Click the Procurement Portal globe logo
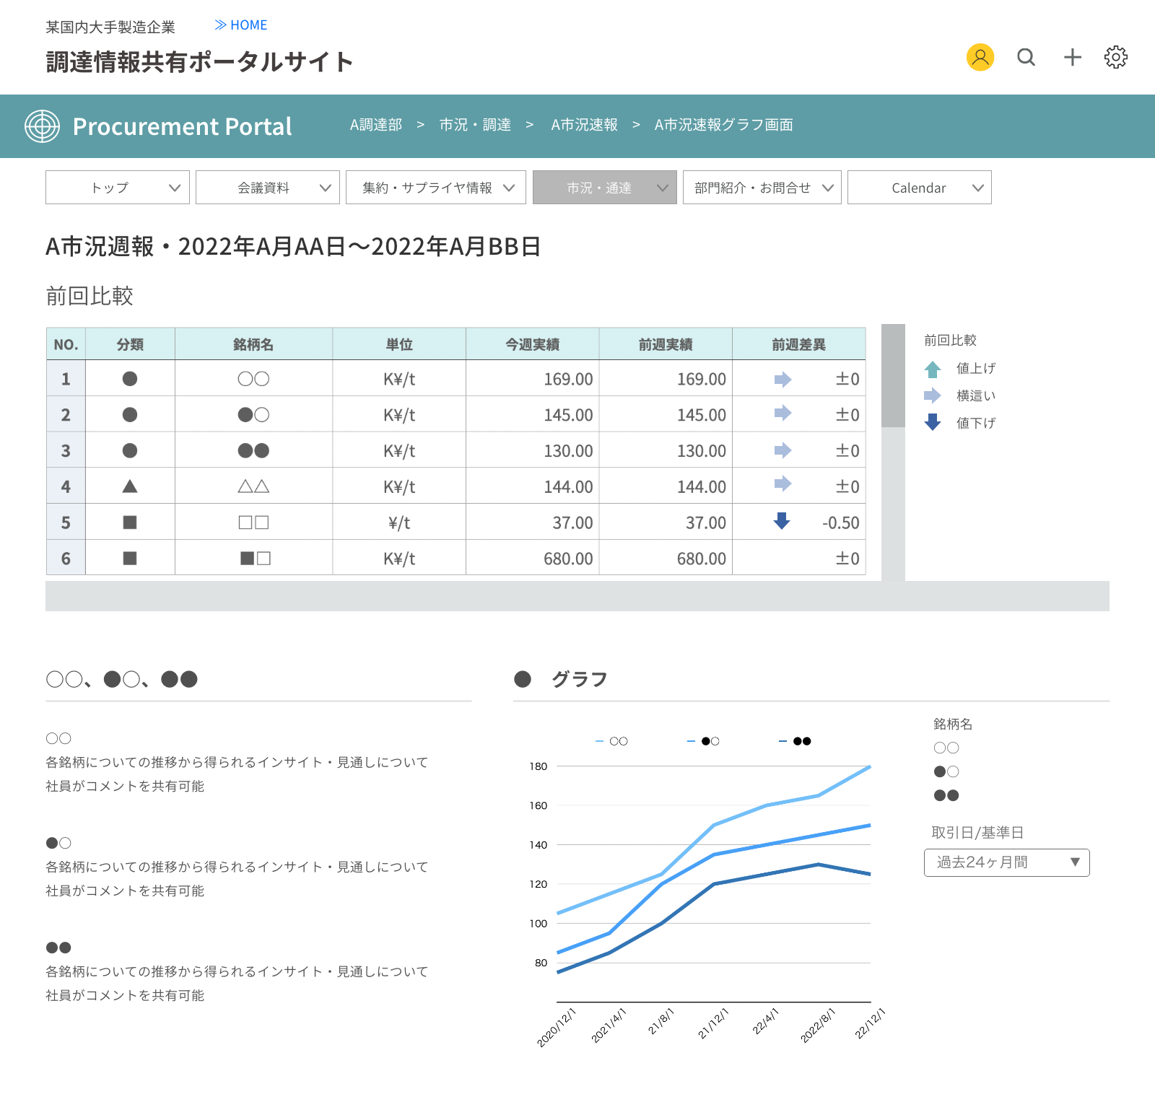 tap(42, 126)
